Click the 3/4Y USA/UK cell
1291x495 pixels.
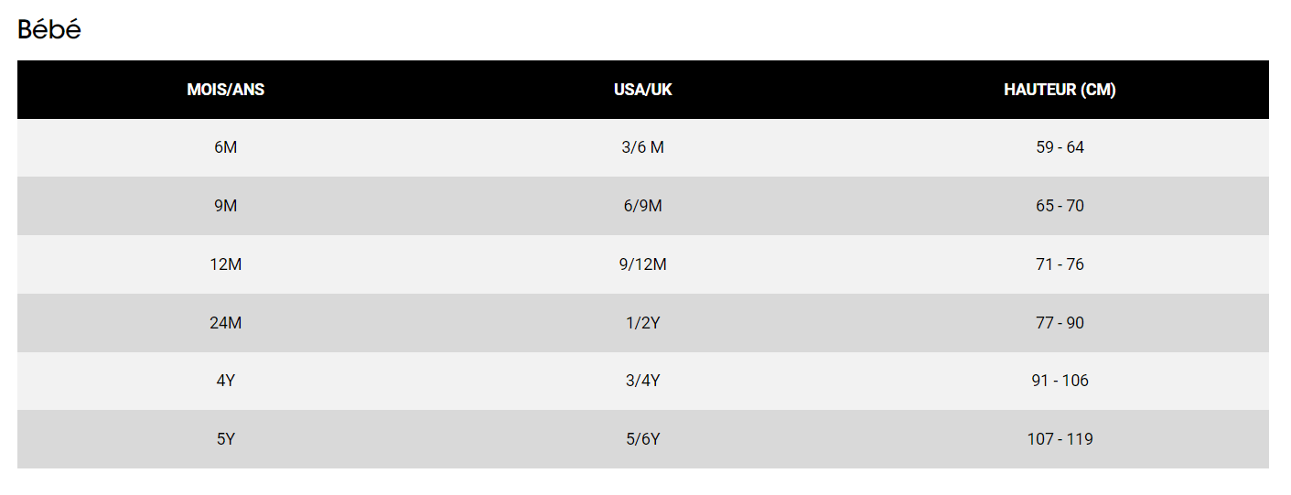coord(642,381)
